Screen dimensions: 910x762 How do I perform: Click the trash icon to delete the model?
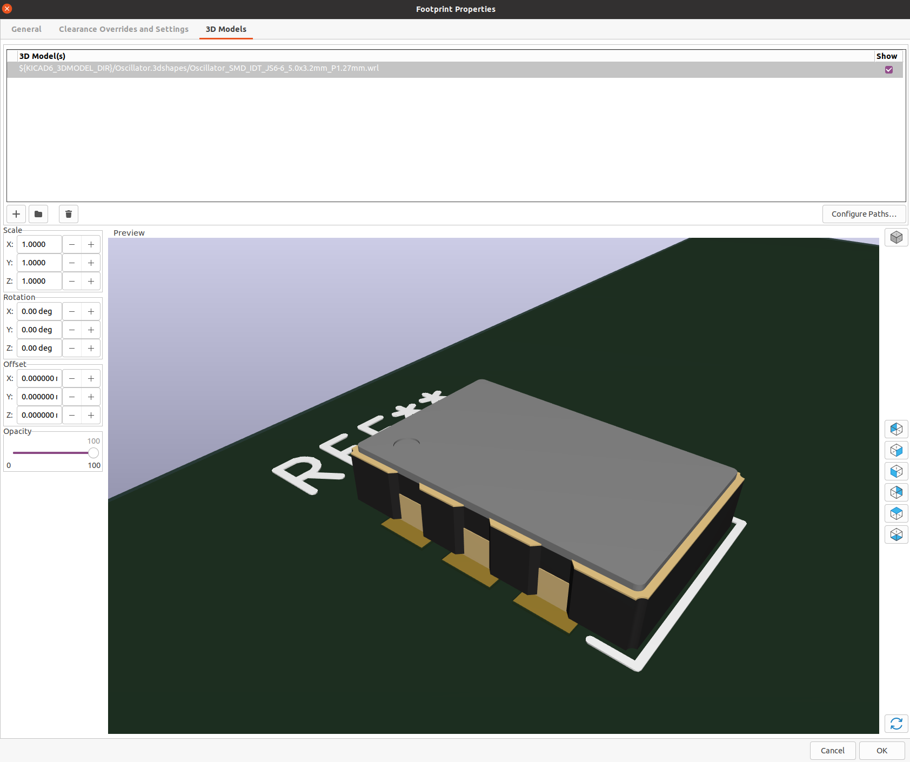click(69, 214)
